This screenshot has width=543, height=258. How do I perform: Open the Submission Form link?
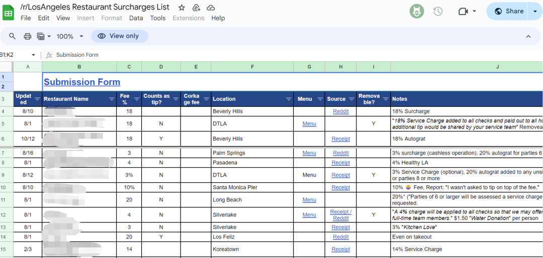(82, 82)
